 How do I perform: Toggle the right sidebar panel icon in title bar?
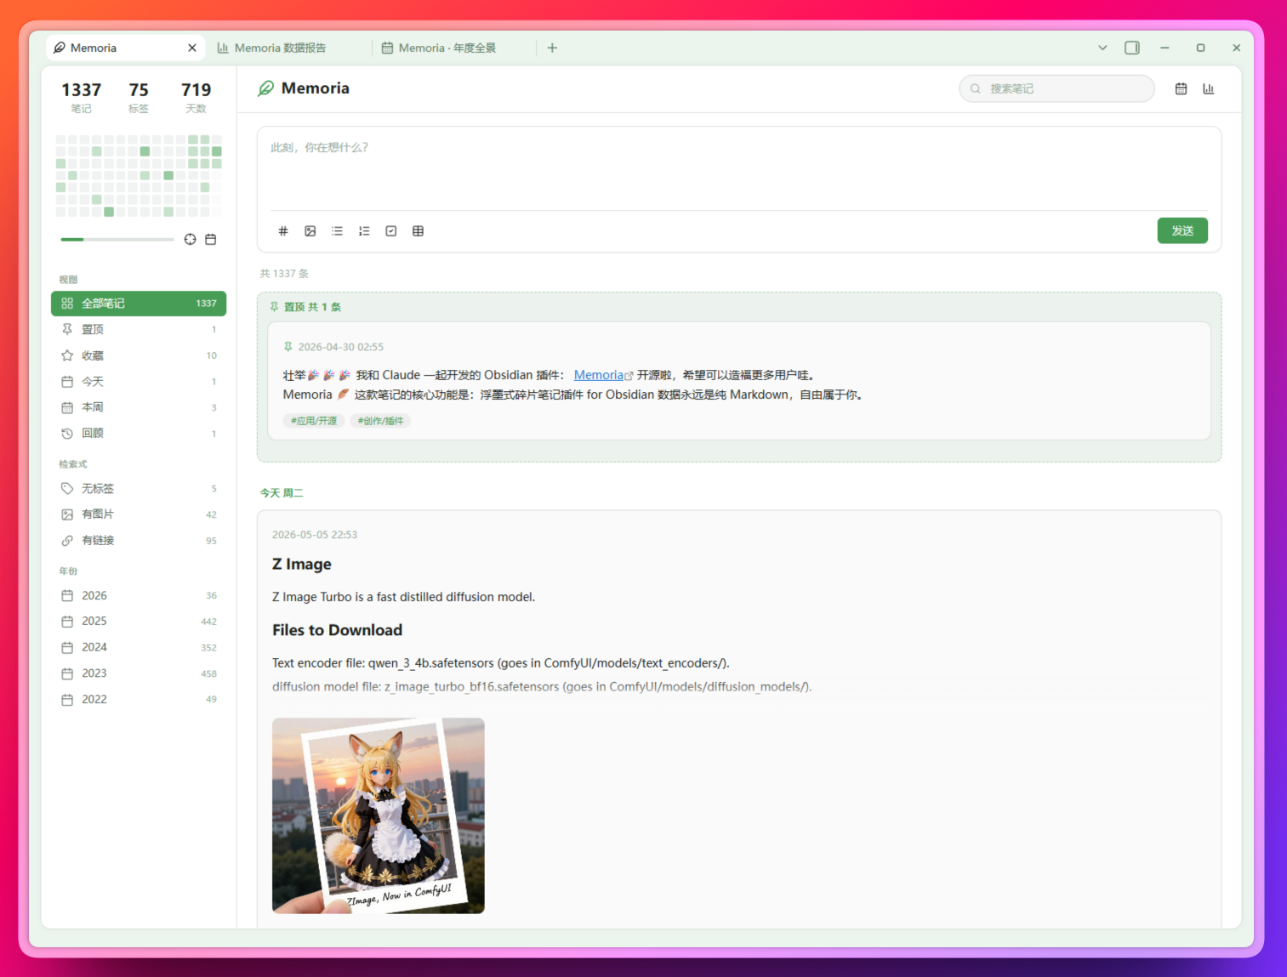[x=1132, y=48]
